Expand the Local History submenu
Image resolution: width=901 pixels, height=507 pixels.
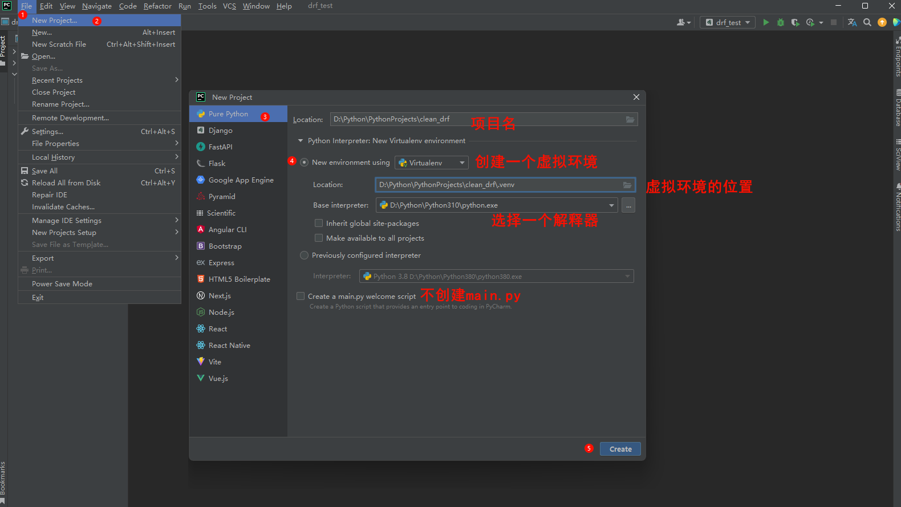point(100,157)
